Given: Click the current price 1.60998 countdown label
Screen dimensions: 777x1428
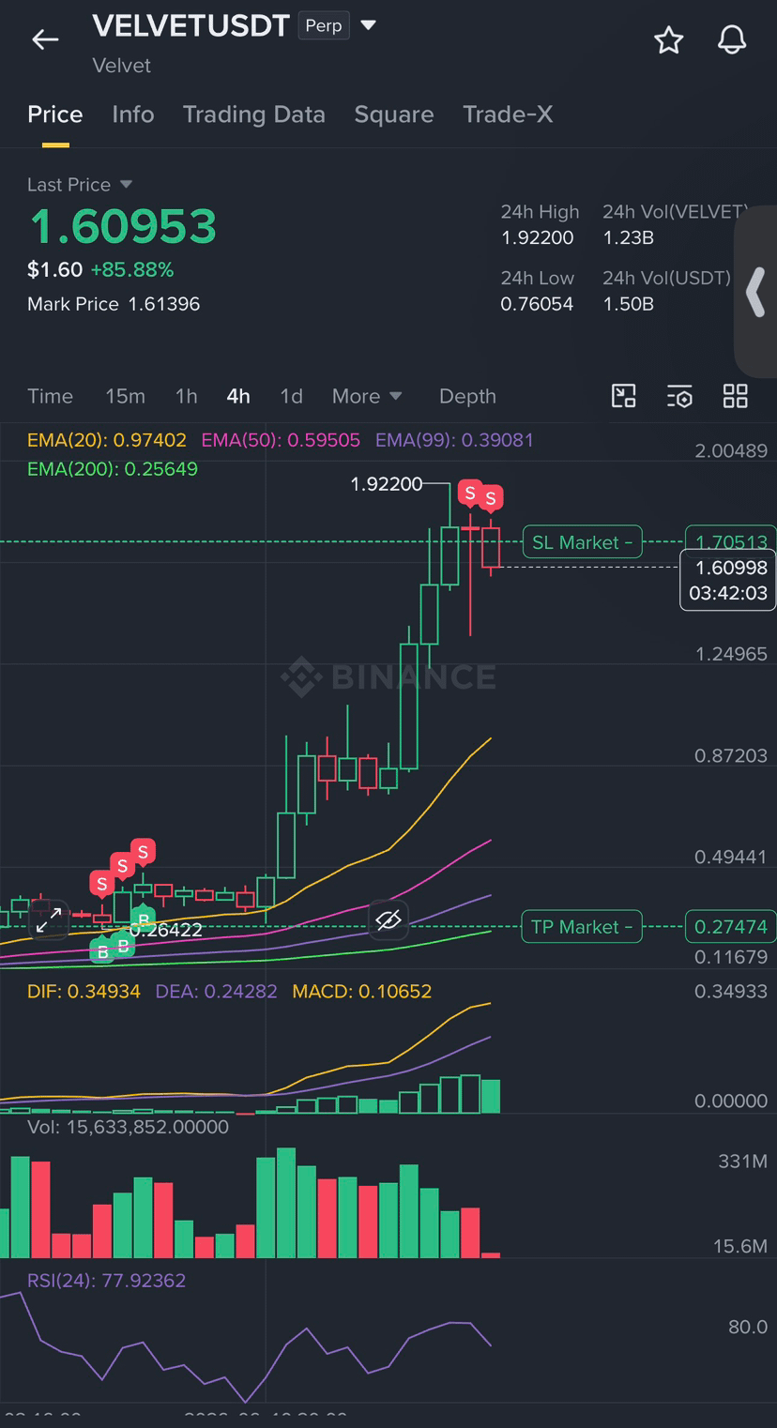Looking at the screenshot, I should (728, 580).
